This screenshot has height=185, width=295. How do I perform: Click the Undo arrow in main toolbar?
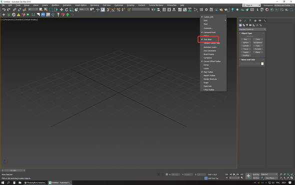[x=4, y=10]
